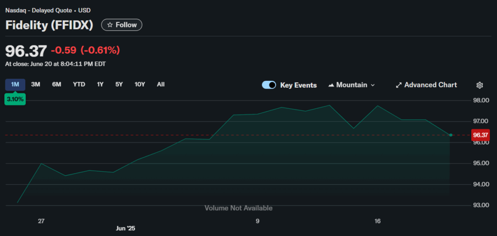Toggle the Key Events switch

pos(269,85)
